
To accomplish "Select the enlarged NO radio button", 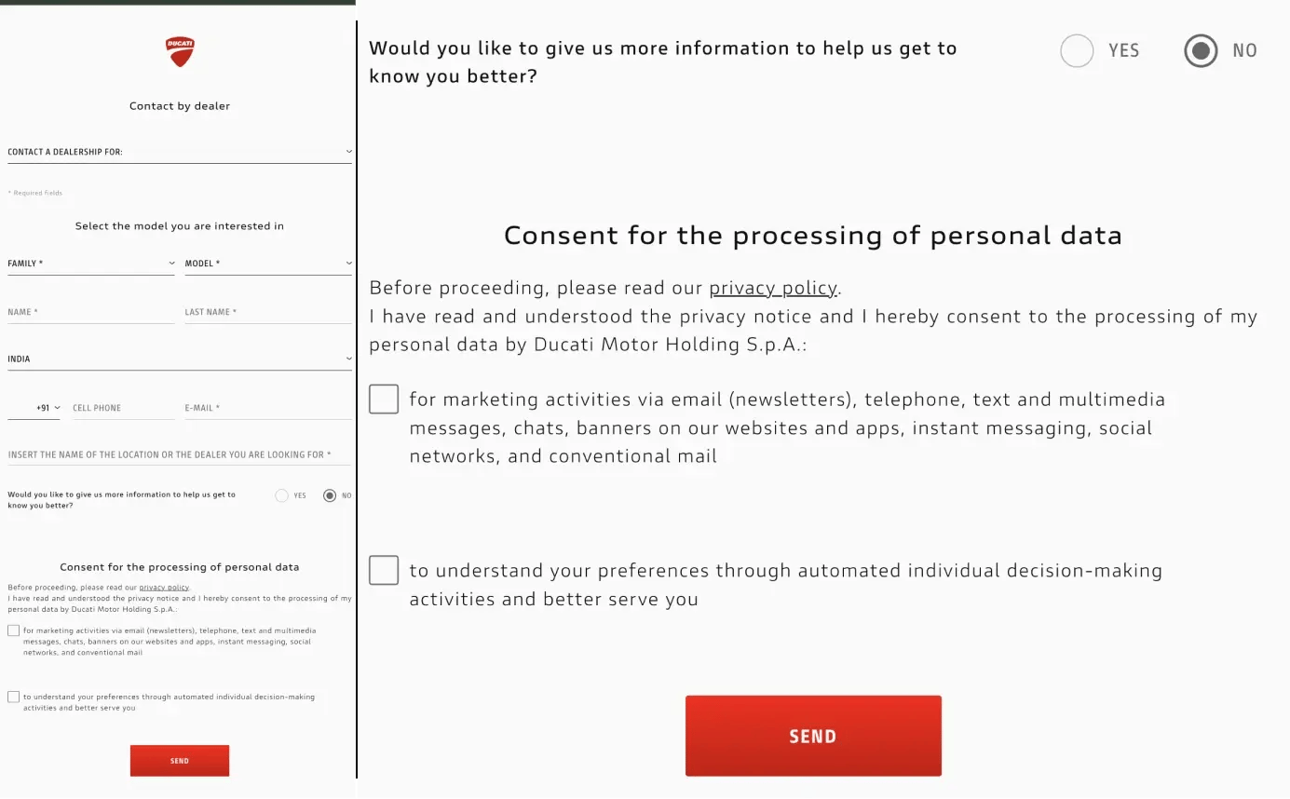I will [1201, 50].
